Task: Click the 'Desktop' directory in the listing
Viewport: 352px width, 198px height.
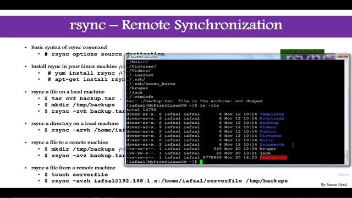Action: [269, 123]
